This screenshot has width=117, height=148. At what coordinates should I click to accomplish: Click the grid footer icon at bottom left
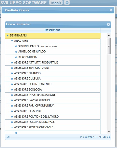[8, 137]
